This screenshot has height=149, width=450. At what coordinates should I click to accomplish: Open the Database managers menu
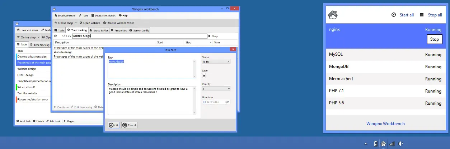[x=104, y=16]
